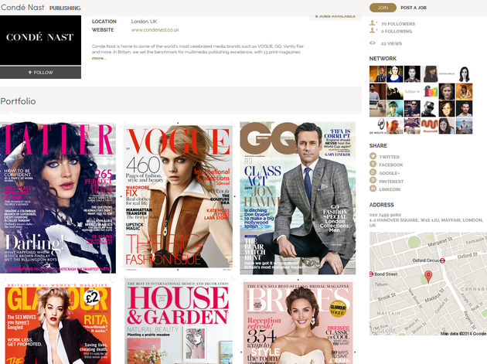Screen dimensions: 487x364
Task: Click the red location pin on map
Action: pyautogui.click(x=428, y=276)
